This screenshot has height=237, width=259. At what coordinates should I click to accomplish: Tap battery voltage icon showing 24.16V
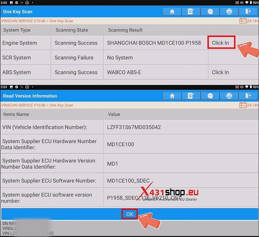[x=243, y=21]
